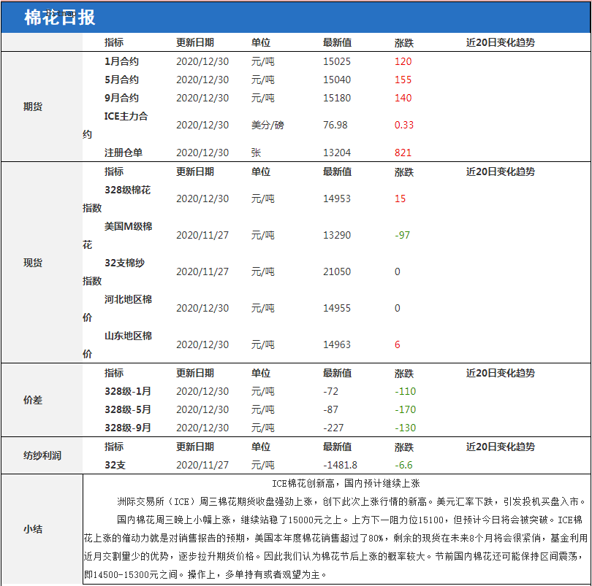Click the green change value -97
Screen dimensions: 592x586
point(403,235)
